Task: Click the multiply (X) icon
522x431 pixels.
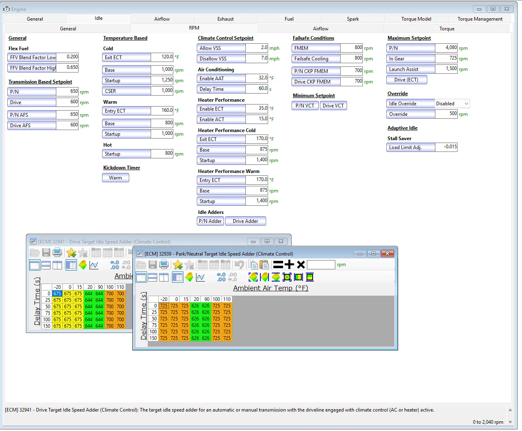Action: [300, 265]
